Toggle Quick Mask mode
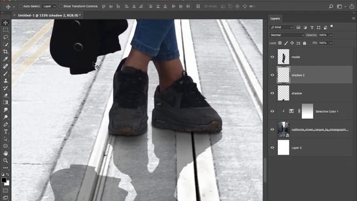 6,190
